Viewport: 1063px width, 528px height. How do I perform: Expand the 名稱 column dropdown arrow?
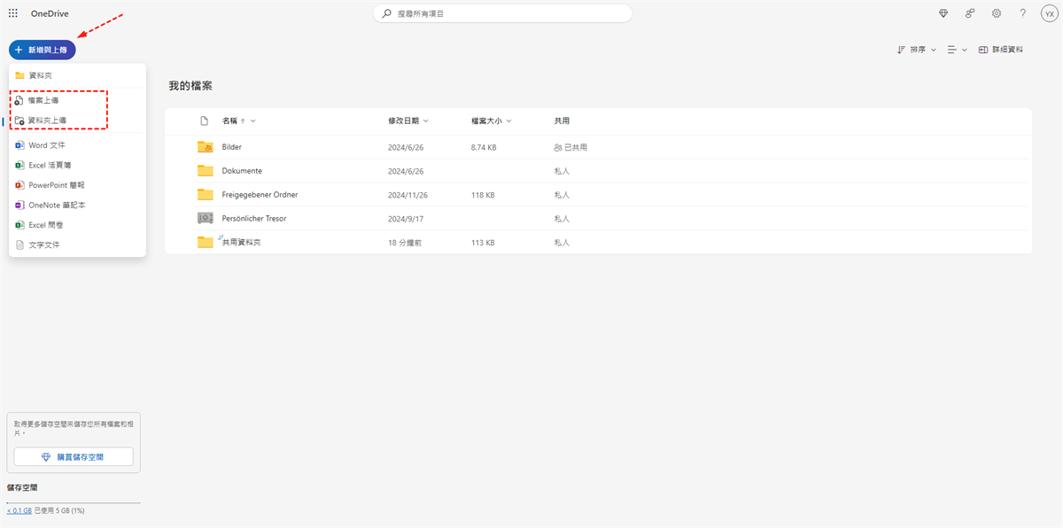point(253,120)
